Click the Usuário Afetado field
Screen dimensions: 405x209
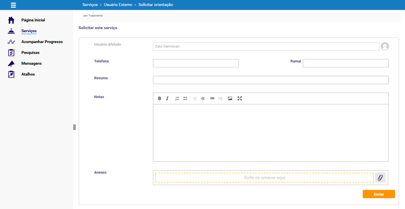coord(266,46)
